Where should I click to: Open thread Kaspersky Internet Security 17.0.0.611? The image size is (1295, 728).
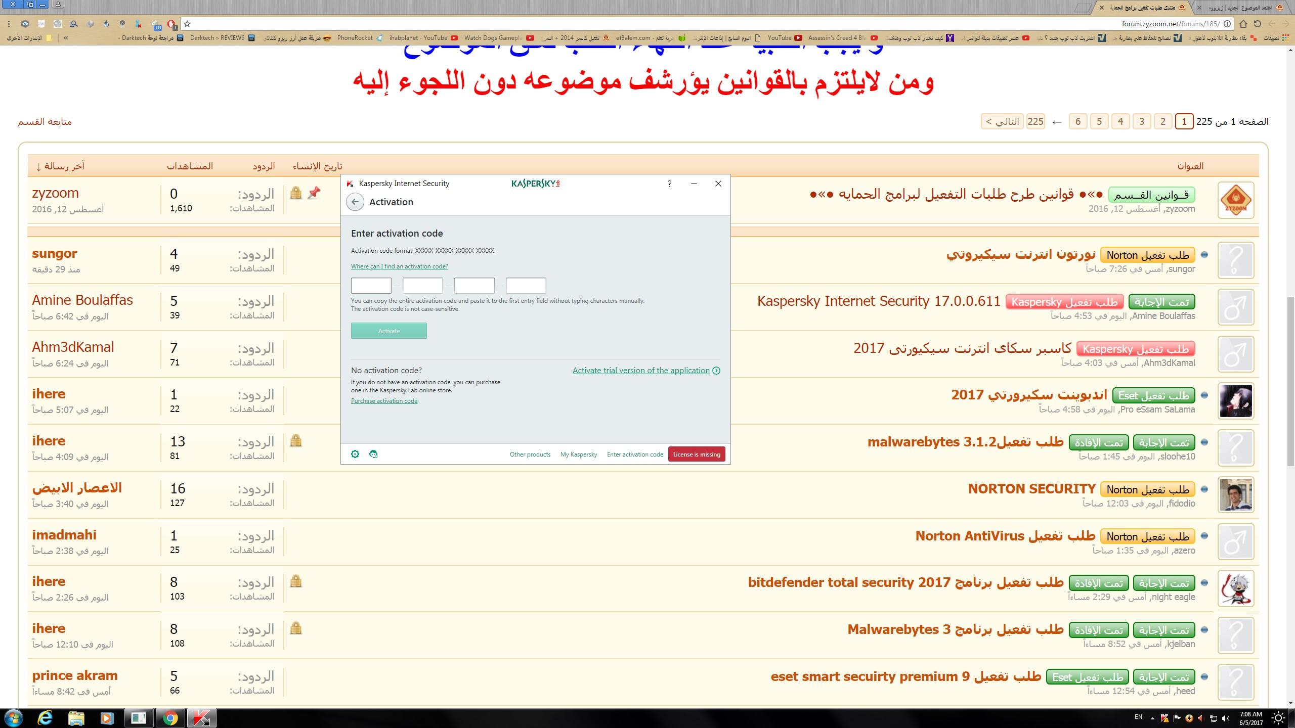tap(879, 301)
